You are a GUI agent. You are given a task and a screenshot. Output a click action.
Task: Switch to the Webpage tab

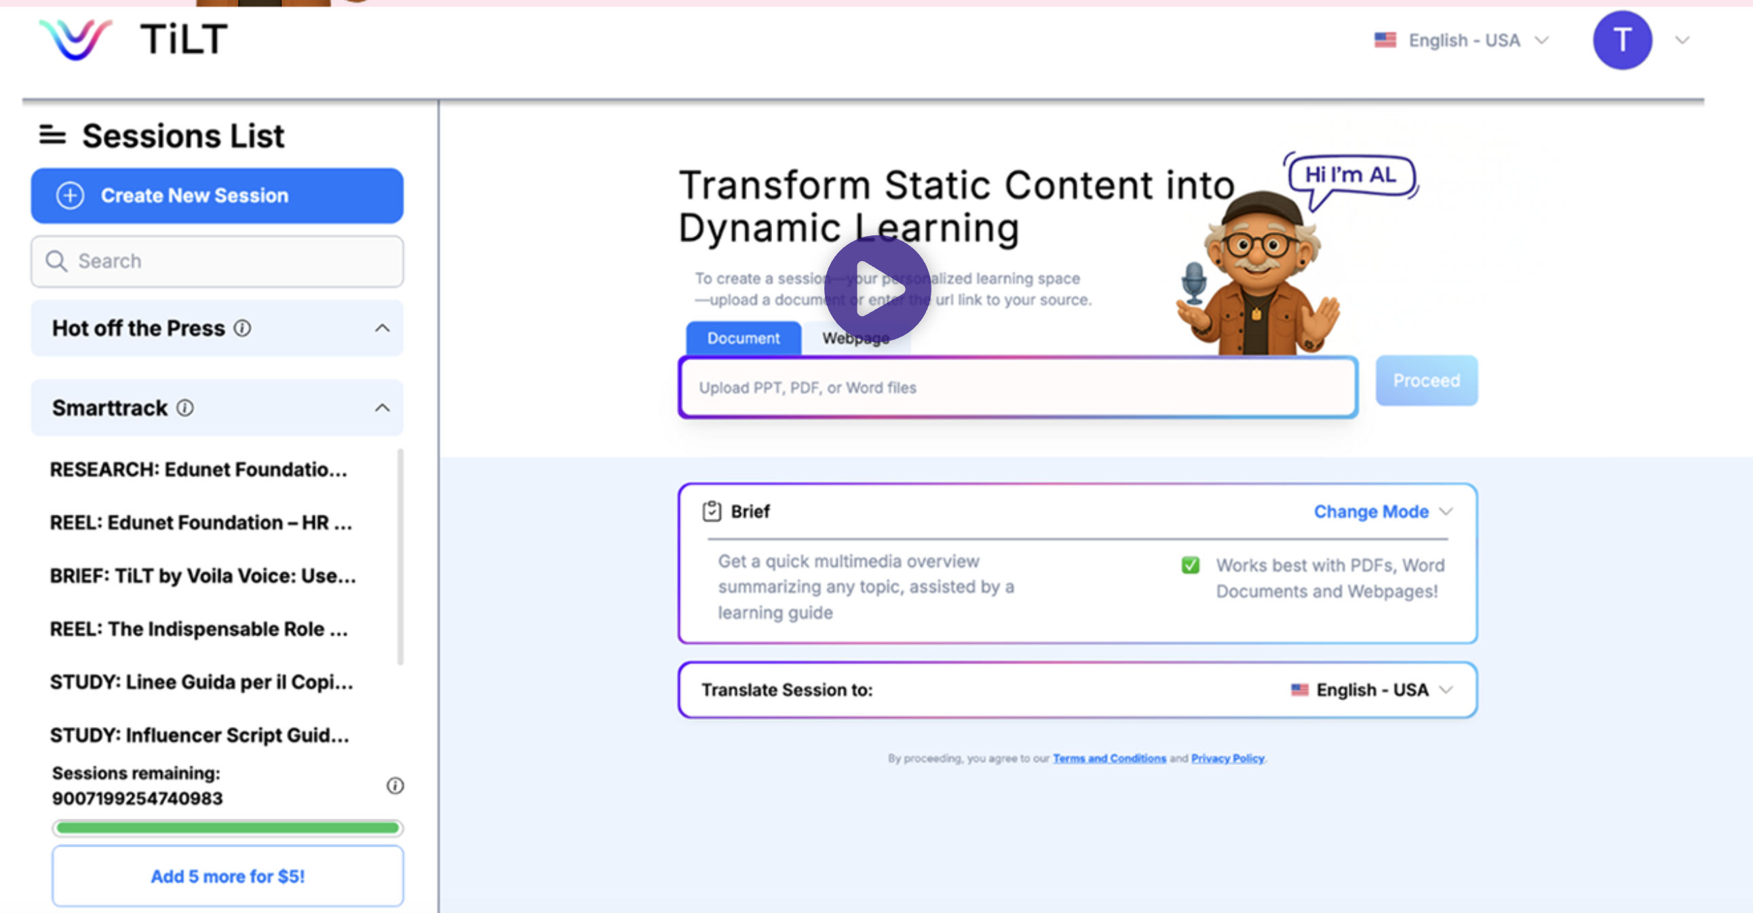(x=855, y=337)
